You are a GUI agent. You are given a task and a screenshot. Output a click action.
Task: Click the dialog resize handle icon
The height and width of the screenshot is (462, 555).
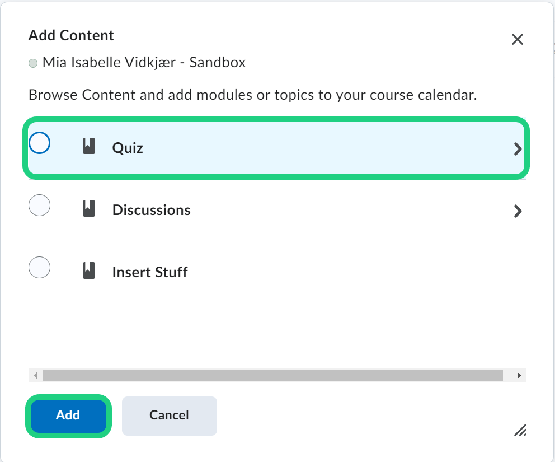pyautogui.click(x=520, y=430)
